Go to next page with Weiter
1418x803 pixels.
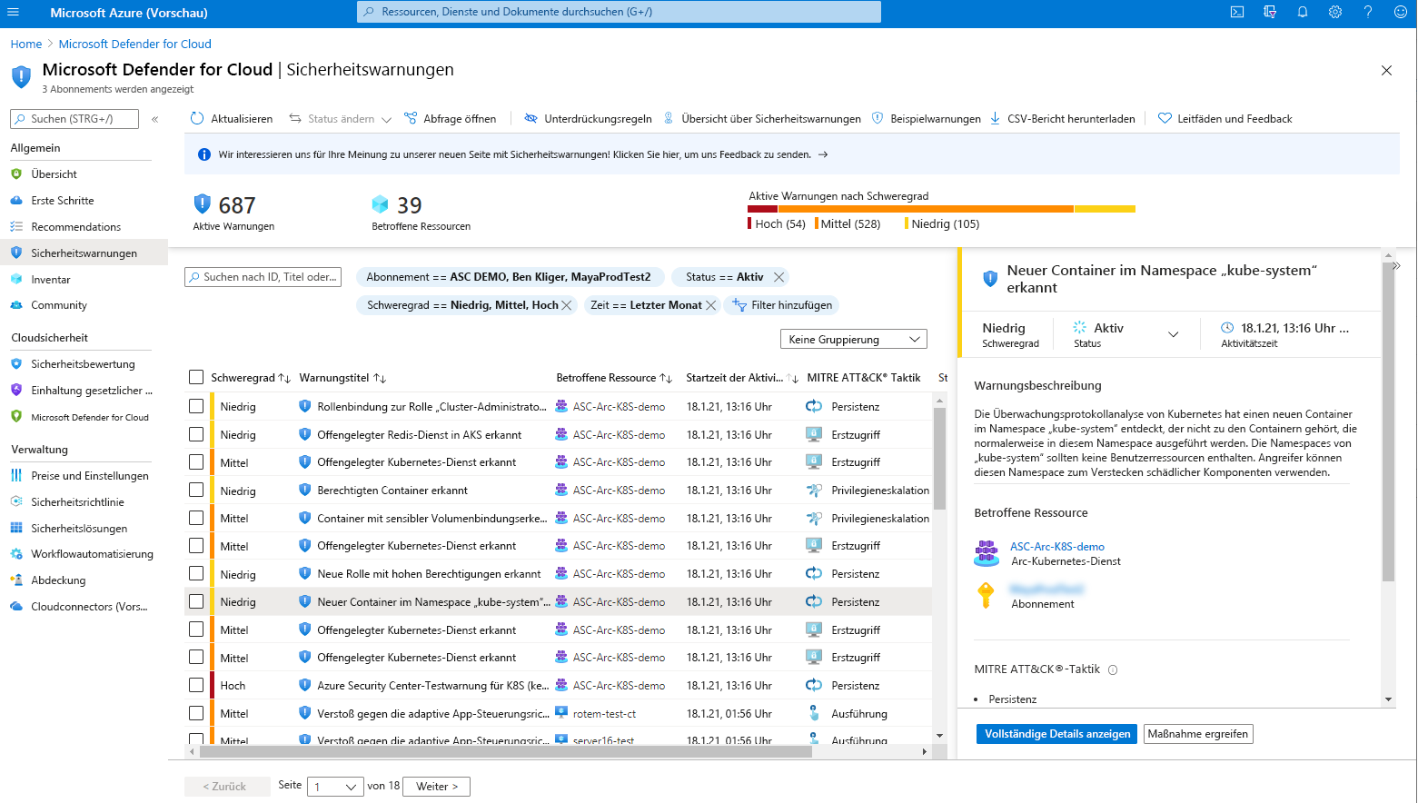click(x=437, y=787)
